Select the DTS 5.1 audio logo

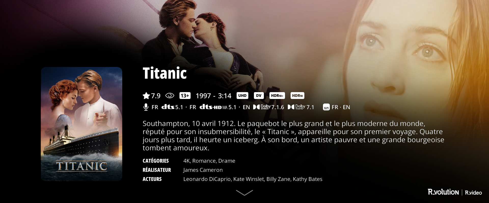(172, 107)
